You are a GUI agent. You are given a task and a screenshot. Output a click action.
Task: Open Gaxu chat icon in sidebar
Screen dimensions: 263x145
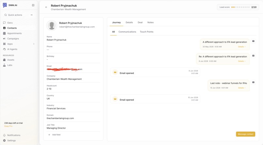4,22
